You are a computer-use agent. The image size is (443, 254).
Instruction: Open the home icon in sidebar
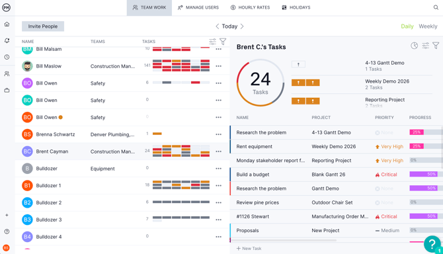tap(7, 24)
